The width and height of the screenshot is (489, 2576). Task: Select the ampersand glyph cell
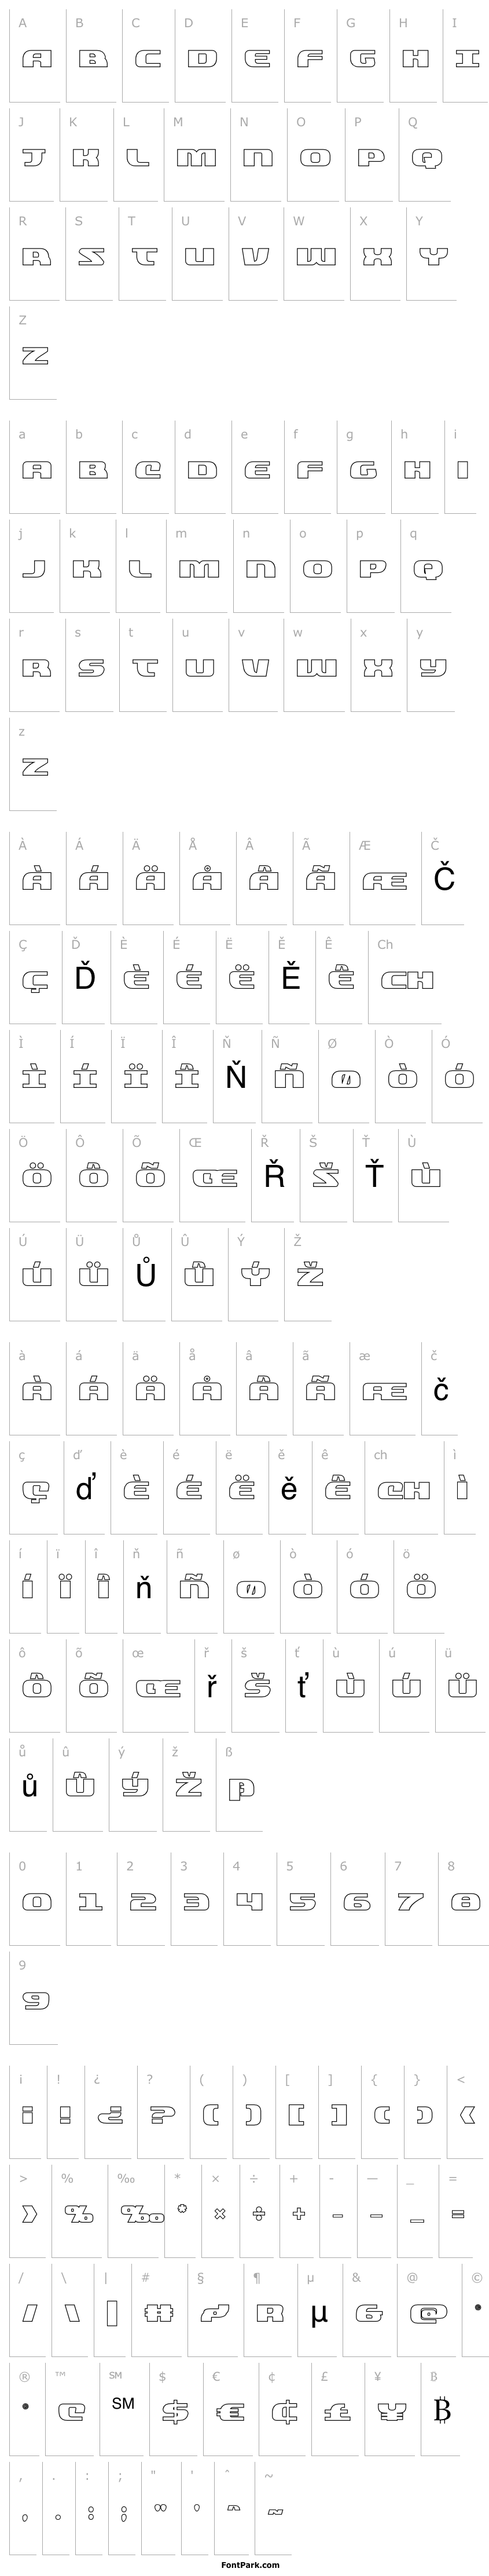click(369, 2313)
